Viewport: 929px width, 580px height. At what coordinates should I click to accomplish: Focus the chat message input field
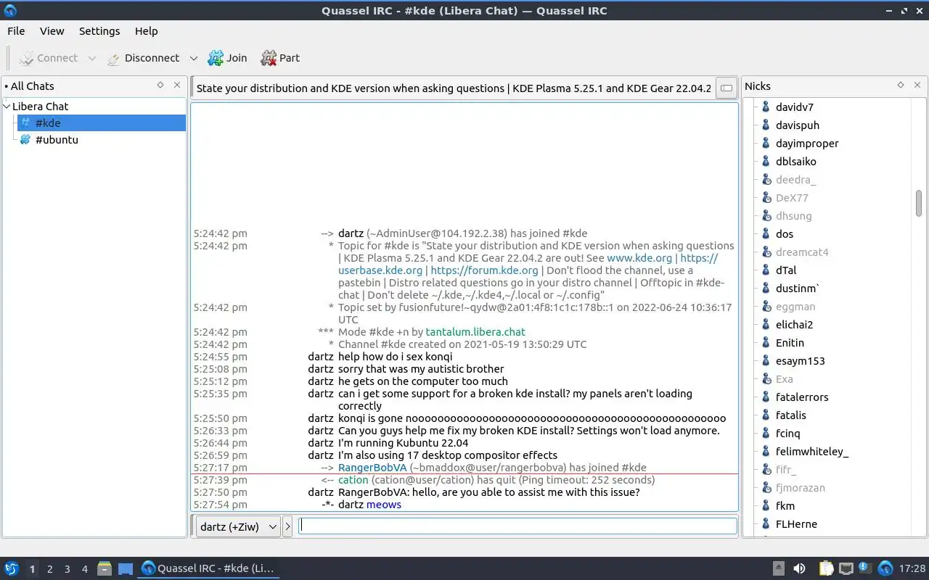point(518,526)
